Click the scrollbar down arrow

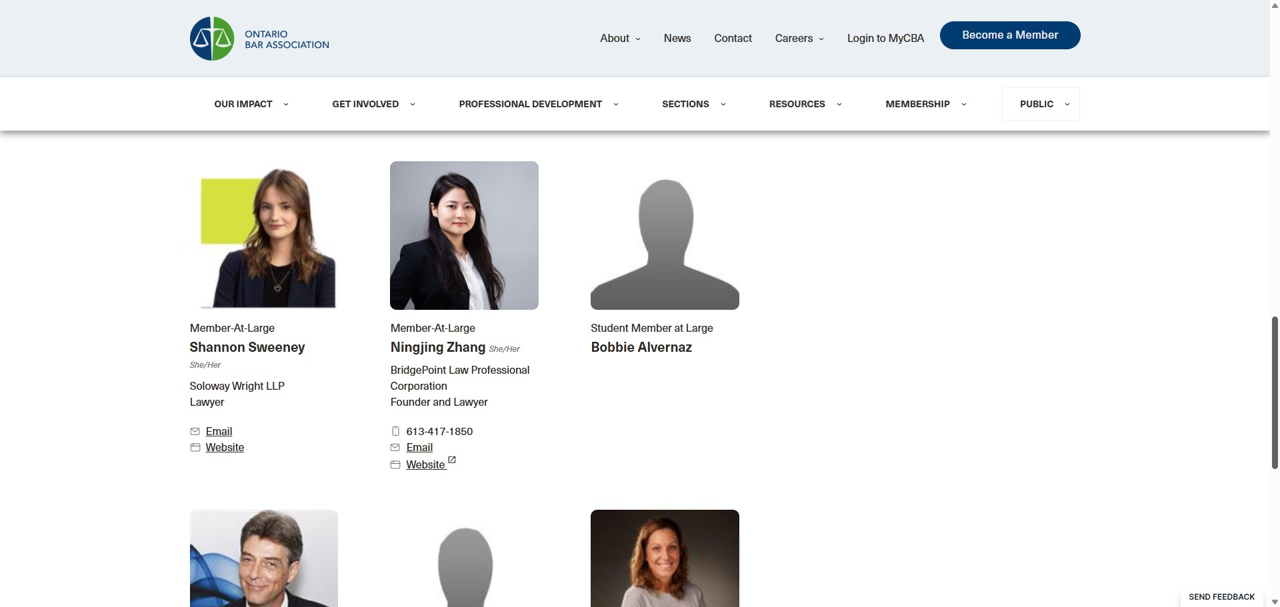1275,602
